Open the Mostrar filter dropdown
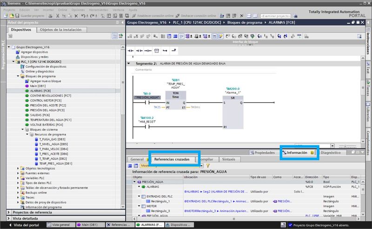Viewport: 372px width, 229px height. [x=202, y=166]
